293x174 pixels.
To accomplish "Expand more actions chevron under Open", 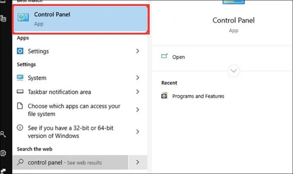I will pyautogui.click(x=233, y=71).
